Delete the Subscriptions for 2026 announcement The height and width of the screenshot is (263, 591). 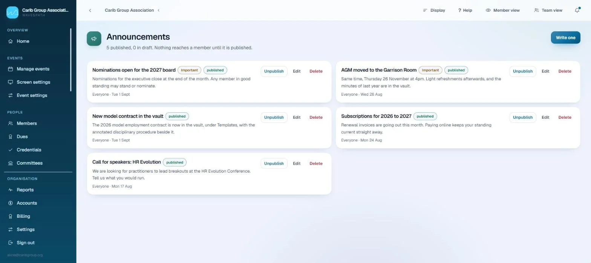tap(565, 117)
